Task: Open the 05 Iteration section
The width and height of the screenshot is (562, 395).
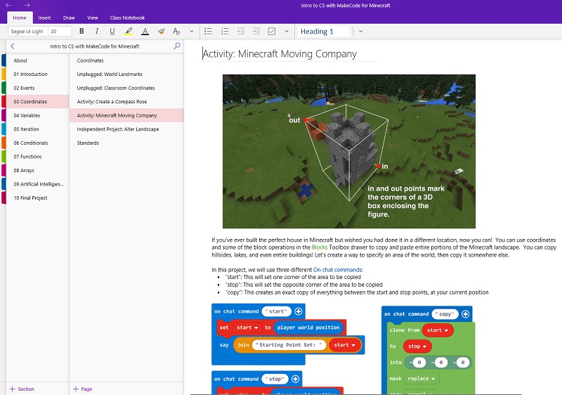Action: [x=37, y=129]
